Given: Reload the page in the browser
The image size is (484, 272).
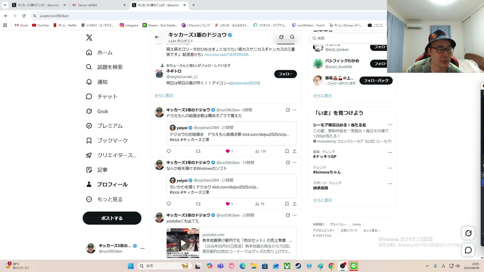Looking at the screenshot, I should (x=24, y=16).
